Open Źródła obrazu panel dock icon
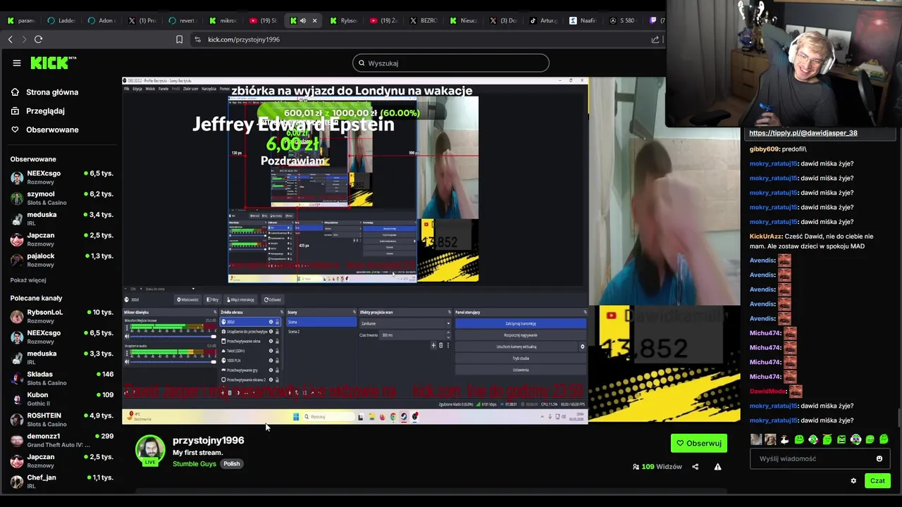Viewport: 902px width, 507px height. click(282, 312)
